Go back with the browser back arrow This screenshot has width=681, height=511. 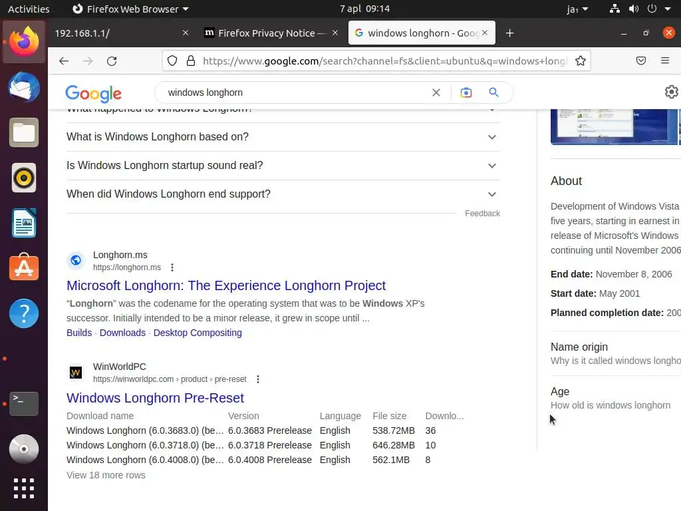(x=64, y=61)
